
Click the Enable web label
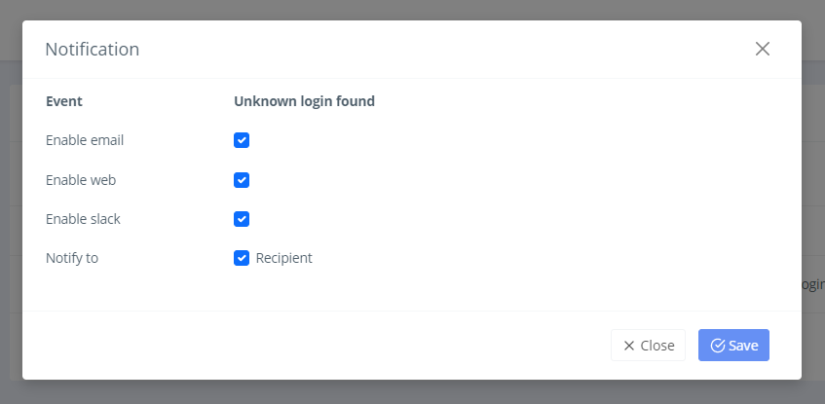pos(81,180)
